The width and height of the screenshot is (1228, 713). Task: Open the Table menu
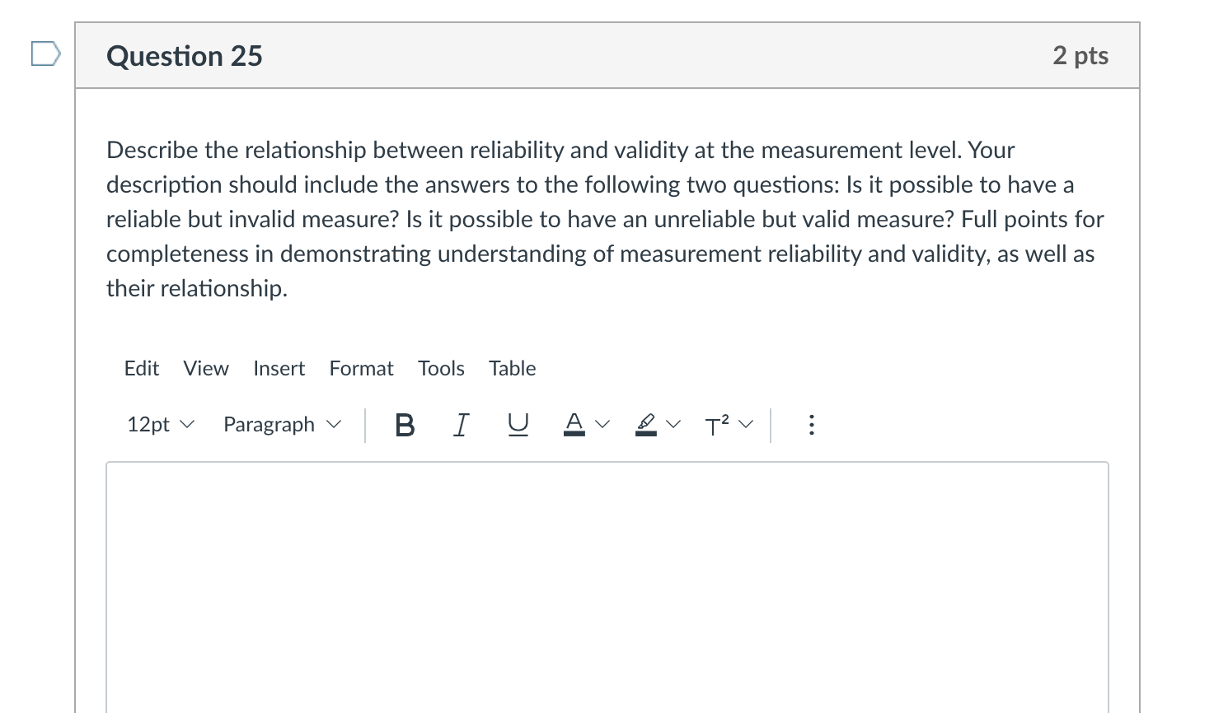click(513, 368)
